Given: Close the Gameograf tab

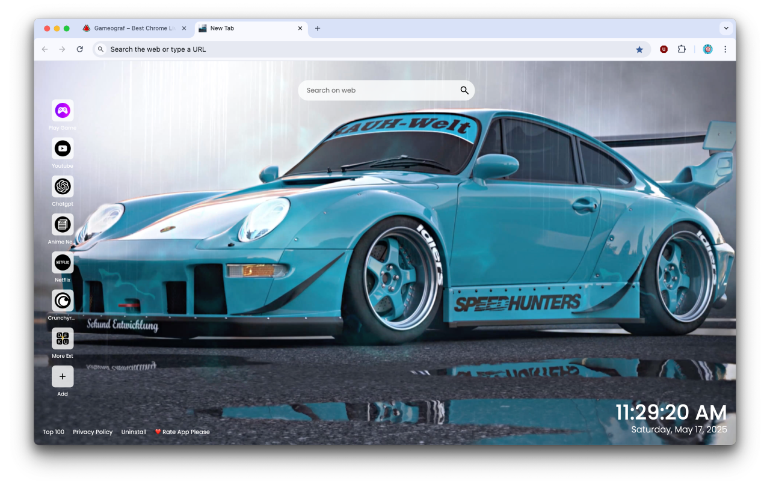Looking at the screenshot, I should pos(184,28).
